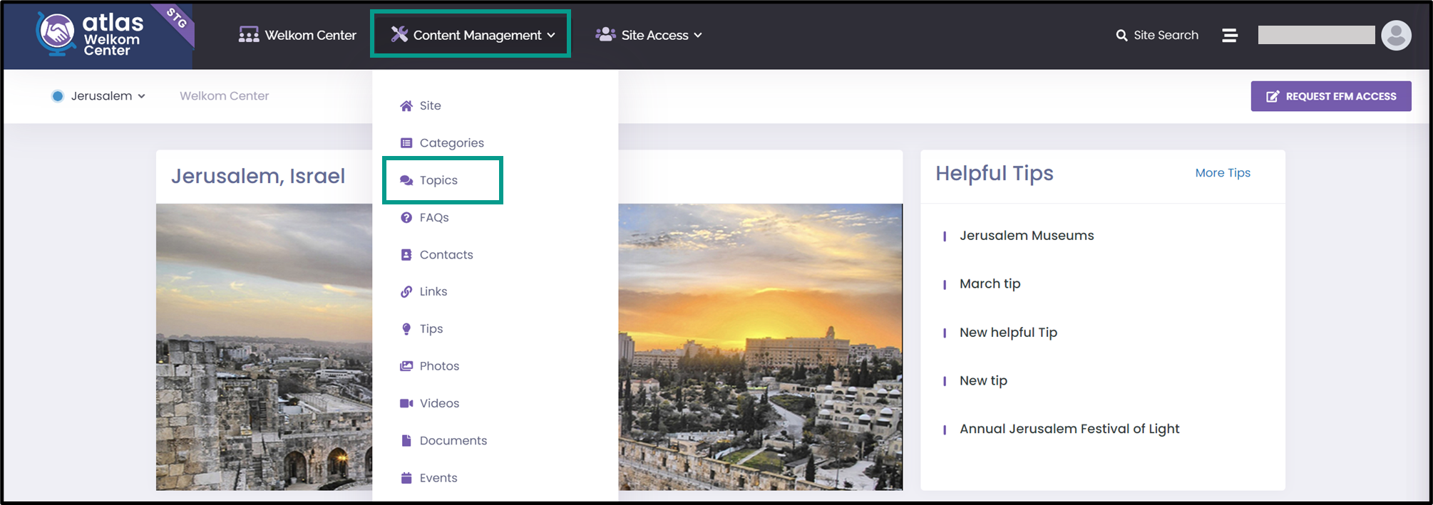Click the Site Access users icon
The height and width of the screenshot is (505, 1433).
click(605, 34)
